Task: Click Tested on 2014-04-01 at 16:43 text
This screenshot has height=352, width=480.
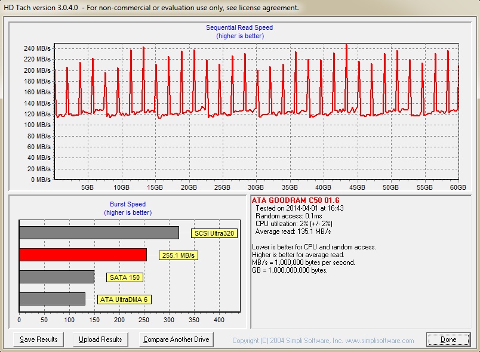Action: click(x=299, y=208)
